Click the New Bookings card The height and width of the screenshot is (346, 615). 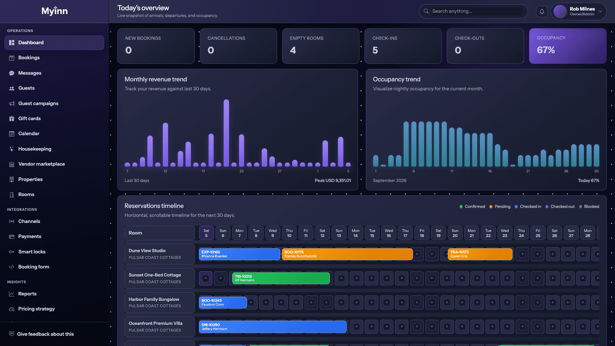coord(156,46)
